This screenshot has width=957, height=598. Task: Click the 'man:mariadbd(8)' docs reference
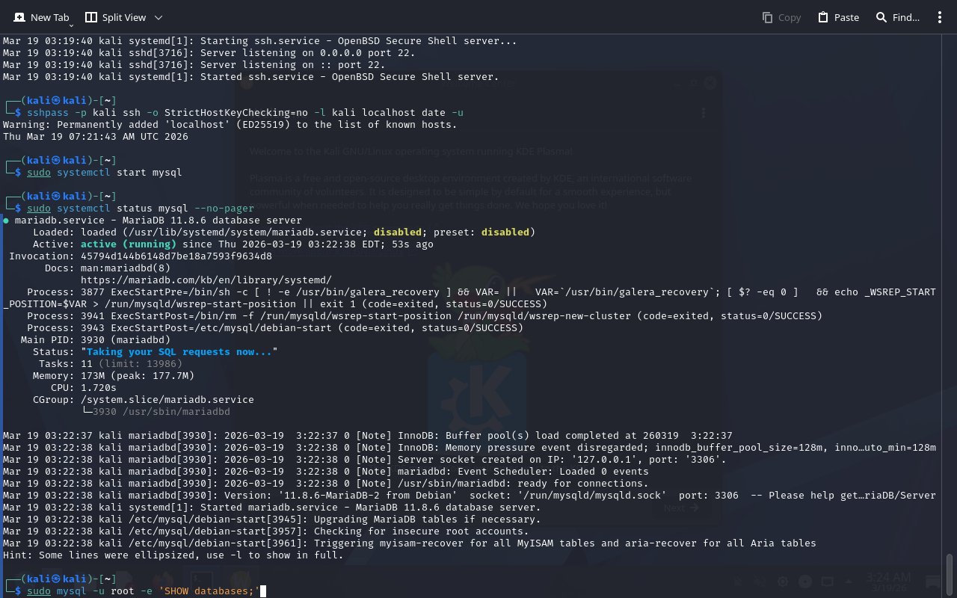tap(126, 268)
